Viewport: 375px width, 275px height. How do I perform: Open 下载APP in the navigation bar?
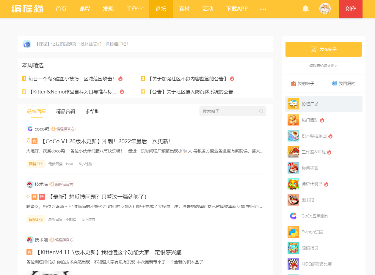click(237, 9)
